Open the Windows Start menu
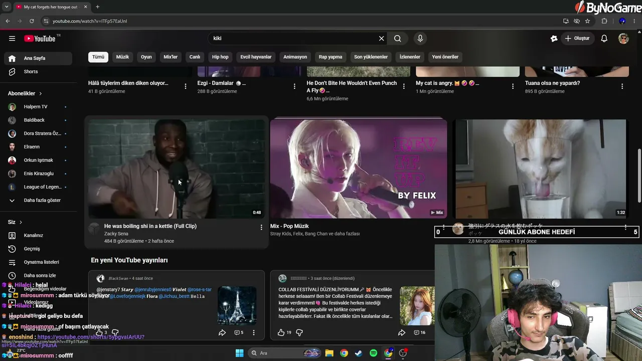The height and width of the screenshot is (361, 642). 239,353
